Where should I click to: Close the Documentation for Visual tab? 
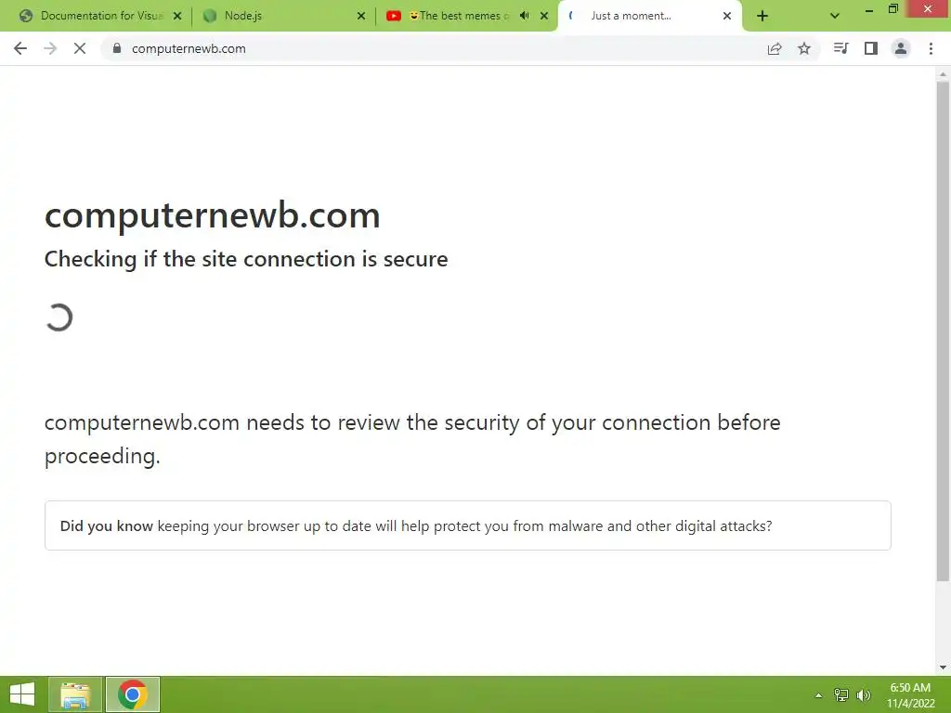tap(177, 16)
